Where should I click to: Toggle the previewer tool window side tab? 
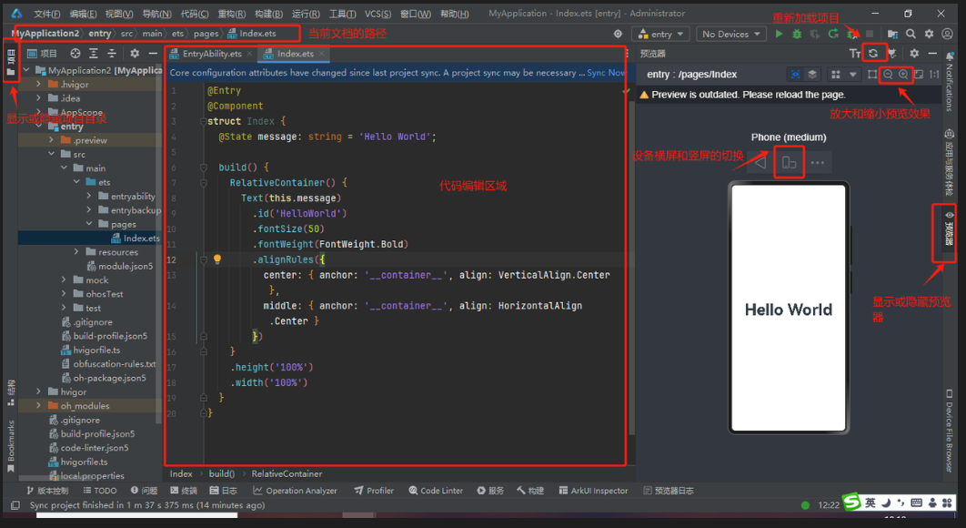click(950, 229)
